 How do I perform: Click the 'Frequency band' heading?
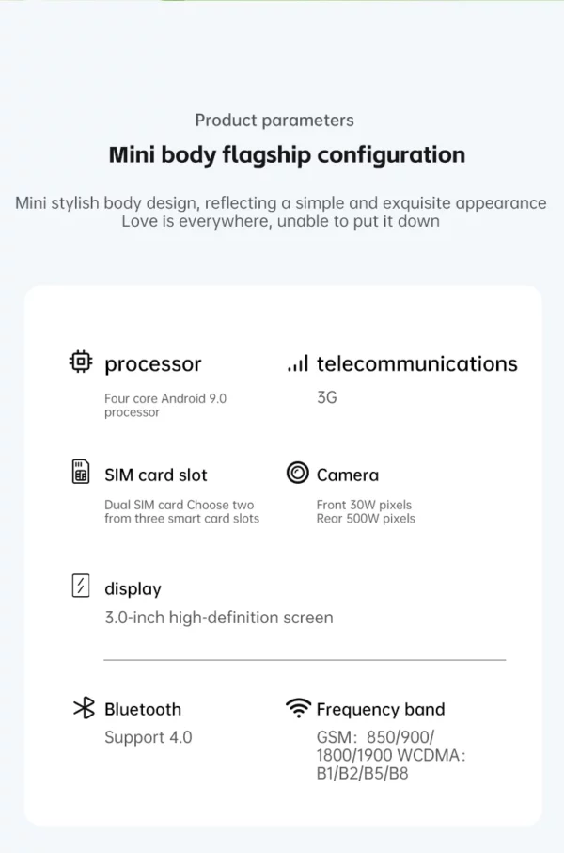coord(381,709)
